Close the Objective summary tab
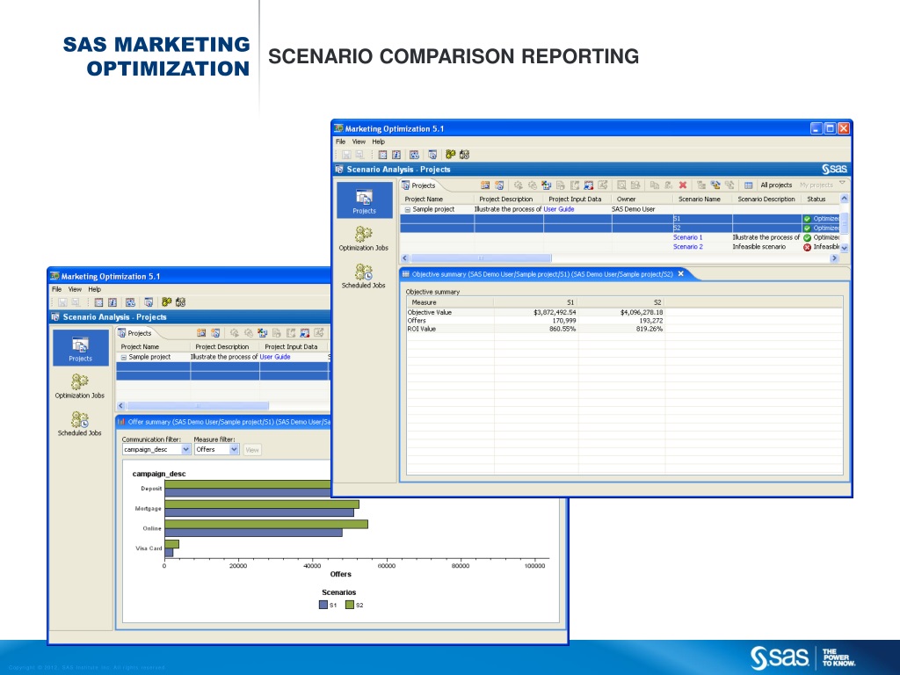The image size is (900, 675). tap(681, 274)
